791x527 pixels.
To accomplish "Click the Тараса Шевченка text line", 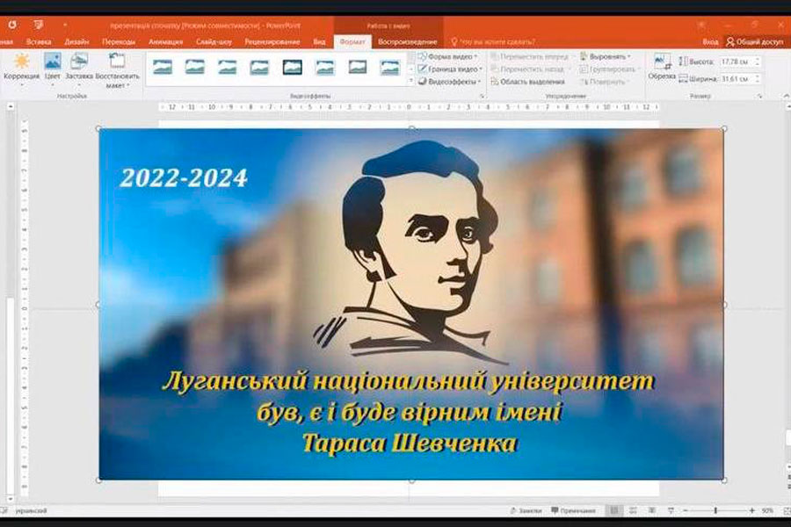I will pos(409,444).
